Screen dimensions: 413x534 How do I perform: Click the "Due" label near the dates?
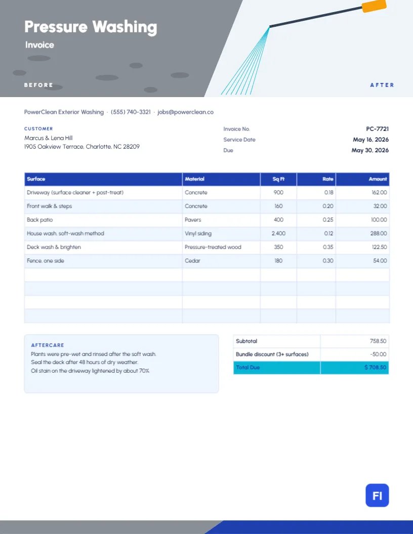tap(228, 150)
